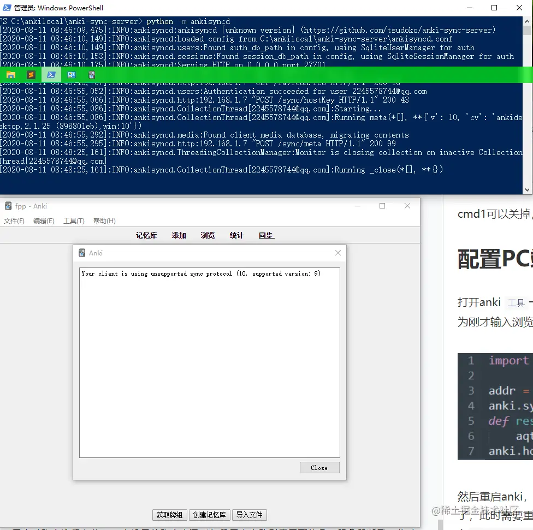Click the 'POST /sync/meta' log line
This screenshot has height=530, width=533.
pyautogui.click(x=198, y=144)
